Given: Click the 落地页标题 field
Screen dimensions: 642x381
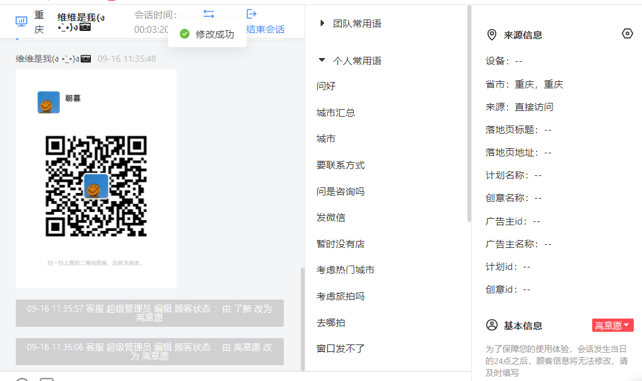Looking at the screenshot, I should pos(518,130).
